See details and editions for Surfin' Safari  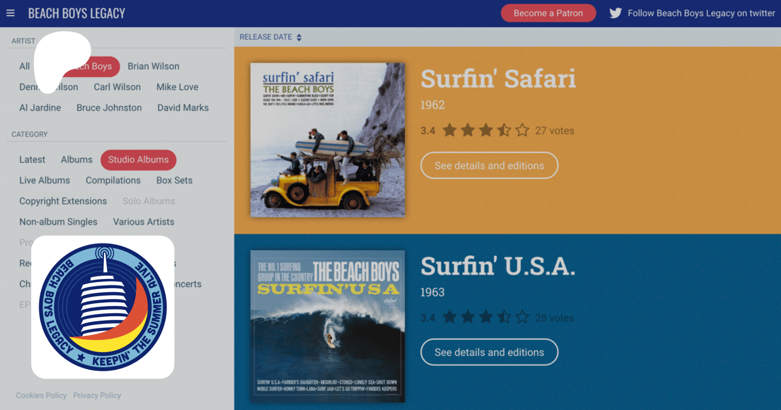pyautogui.click(x=489, y=165)
